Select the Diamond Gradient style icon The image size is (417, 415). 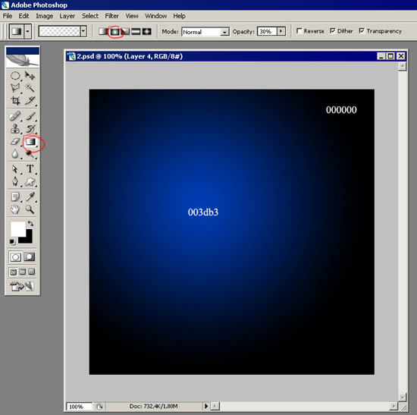(146, 31)
